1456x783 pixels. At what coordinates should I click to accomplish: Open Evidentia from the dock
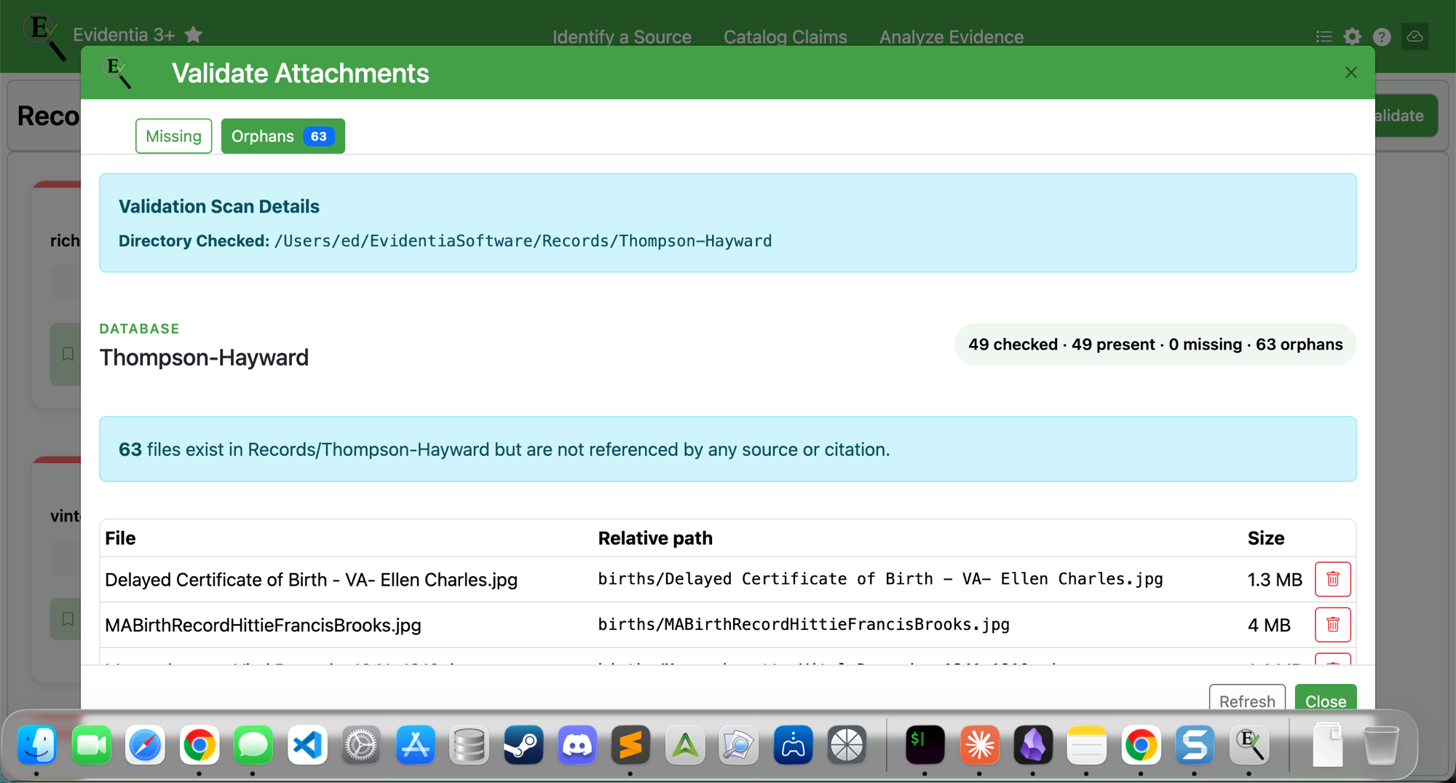point(1249,744)
